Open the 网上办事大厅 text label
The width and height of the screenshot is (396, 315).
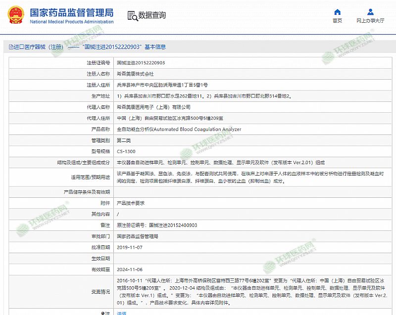[370, 21]
